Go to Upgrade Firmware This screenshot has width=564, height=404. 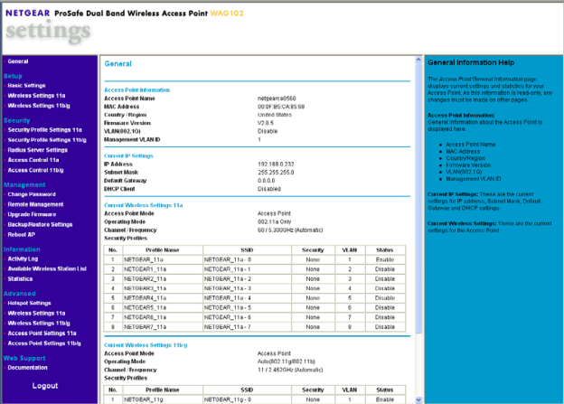point(32,214)
